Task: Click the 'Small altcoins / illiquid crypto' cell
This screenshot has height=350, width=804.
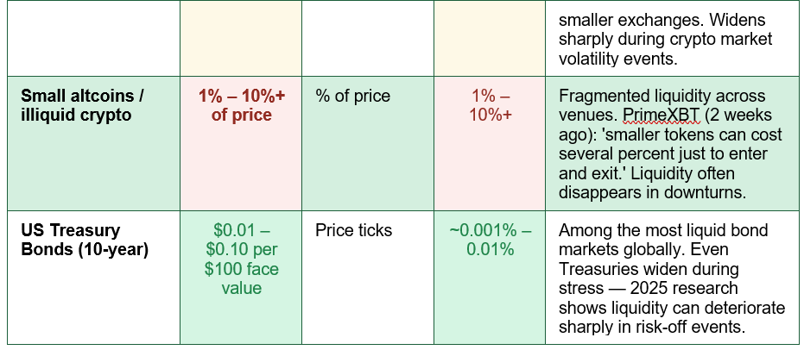Action: (x=93, y=143)
